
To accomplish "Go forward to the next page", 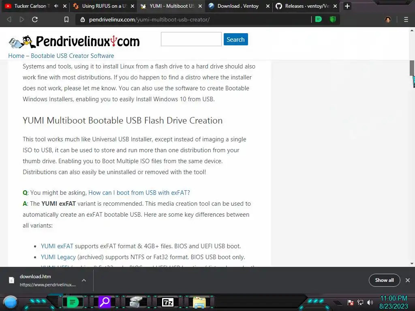I will (x=22, y=19).
